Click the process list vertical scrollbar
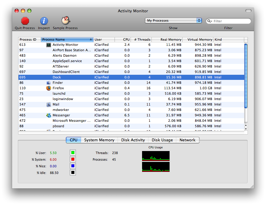Viewport: 266px width, 205px height. [x=246, y=75]
